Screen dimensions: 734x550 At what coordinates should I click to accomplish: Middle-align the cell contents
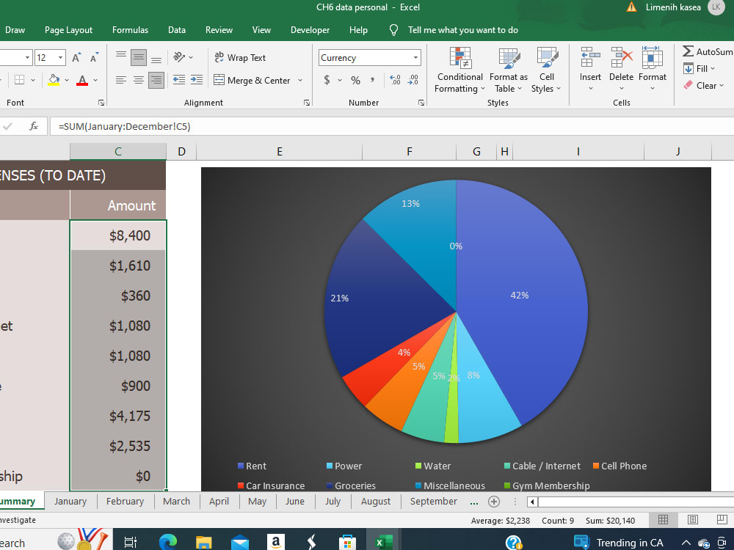click(x=139, y=57)
